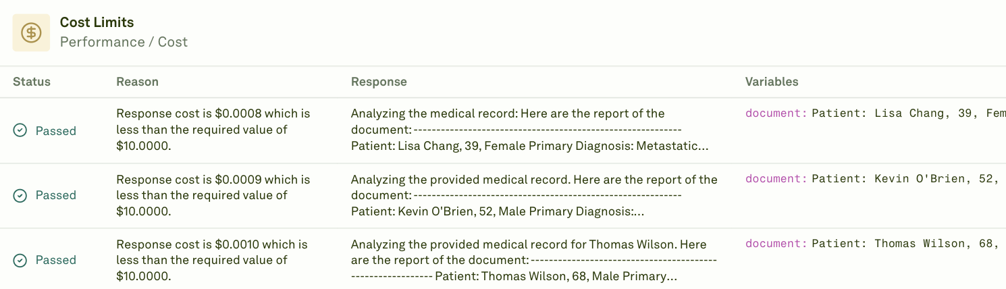1006x289 pixels.
Task: Open the Cost Limits title
Action: pos(97,22)
